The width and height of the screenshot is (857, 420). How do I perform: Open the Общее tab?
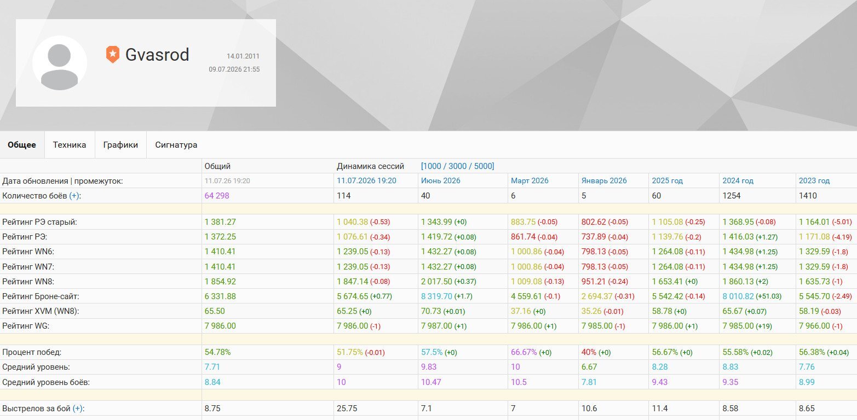(22, 145)
